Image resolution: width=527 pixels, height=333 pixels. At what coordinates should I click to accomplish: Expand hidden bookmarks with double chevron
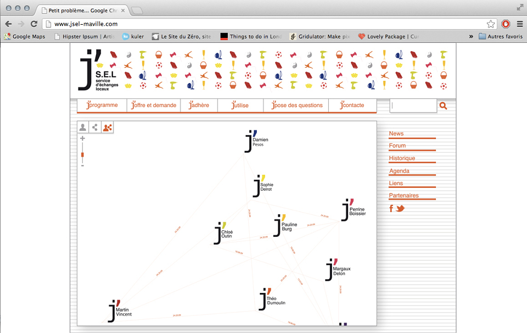pyautogui.click(x=471, y=36)
